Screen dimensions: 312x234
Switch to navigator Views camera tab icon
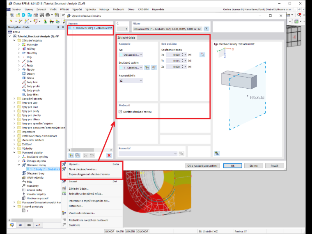[29, 225]
